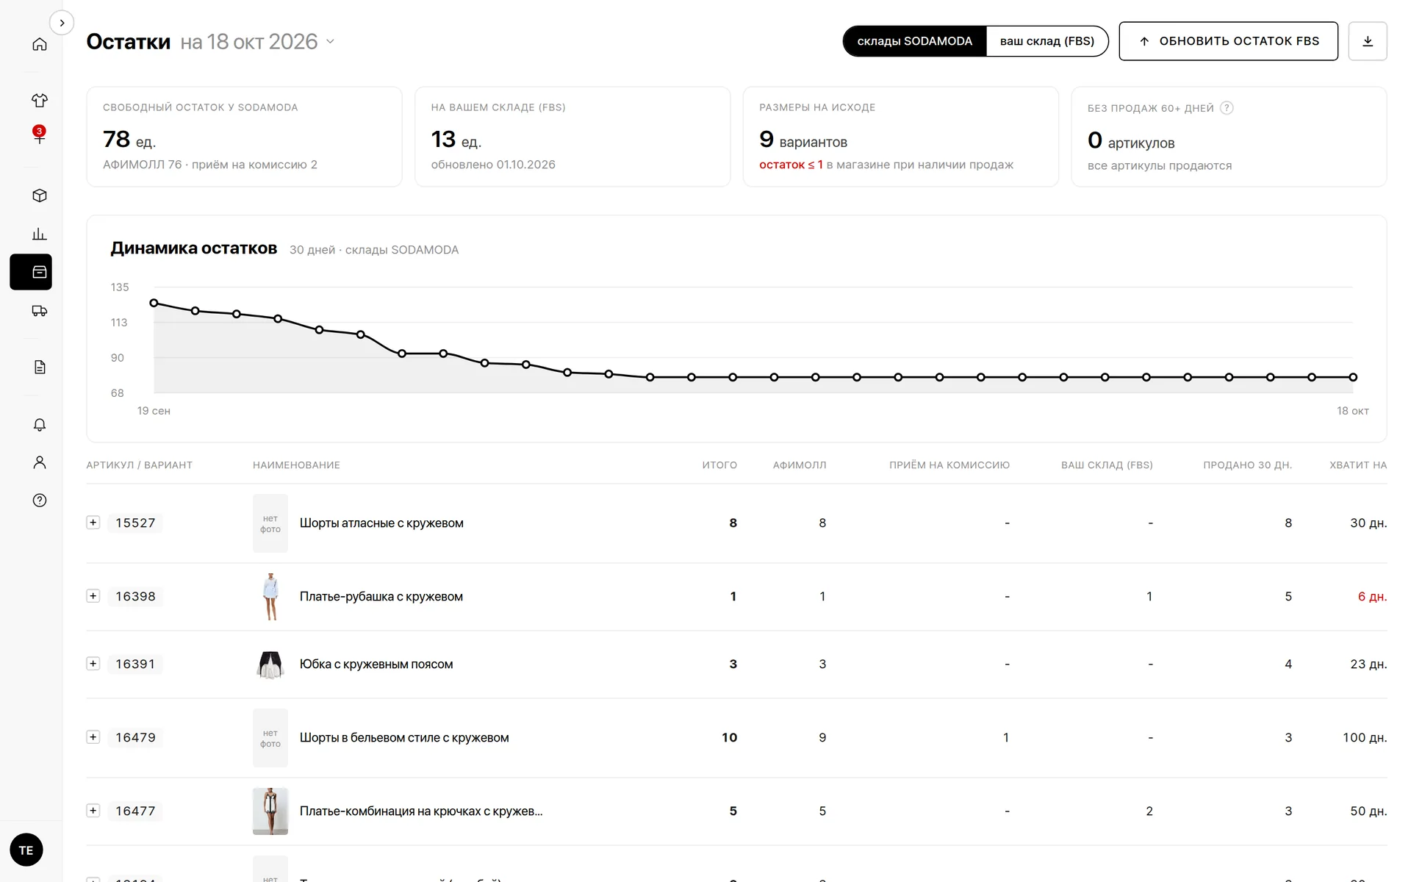This screenshot has height=882, width=1411.
Task: Expand the sidebar with the chevron button
Action: point(62,23)
